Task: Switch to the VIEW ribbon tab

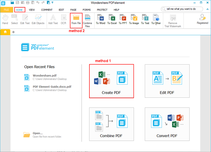Action: tap(32, 10)
